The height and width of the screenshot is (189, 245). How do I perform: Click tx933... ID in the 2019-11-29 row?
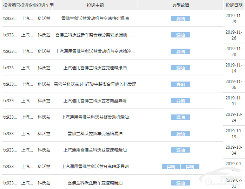point(10,19)
